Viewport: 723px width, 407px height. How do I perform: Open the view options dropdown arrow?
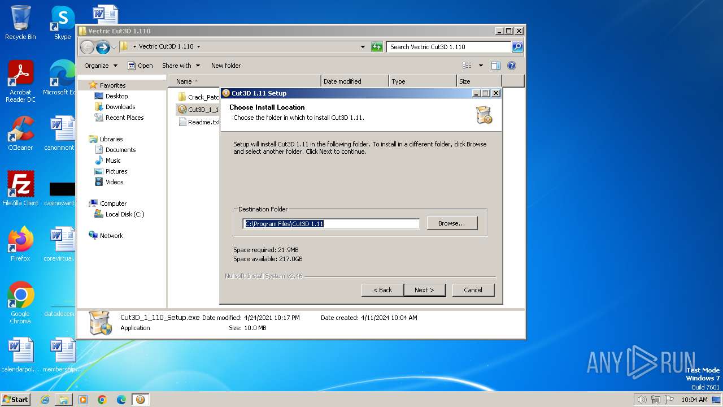click(481, 66)
